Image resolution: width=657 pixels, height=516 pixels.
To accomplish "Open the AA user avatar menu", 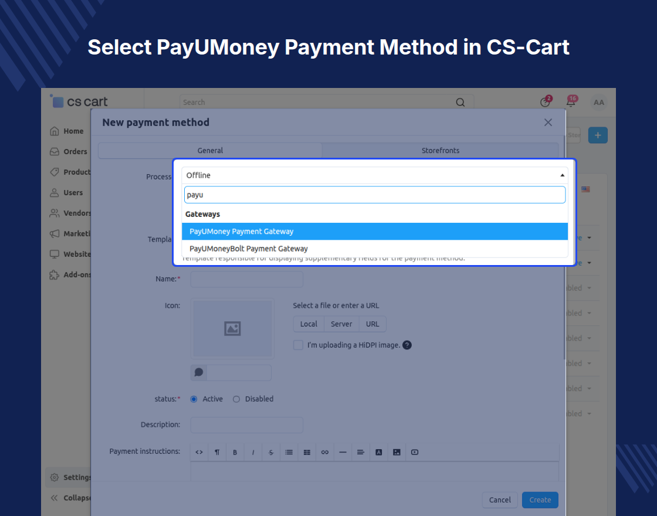I will tap(599, 102).
